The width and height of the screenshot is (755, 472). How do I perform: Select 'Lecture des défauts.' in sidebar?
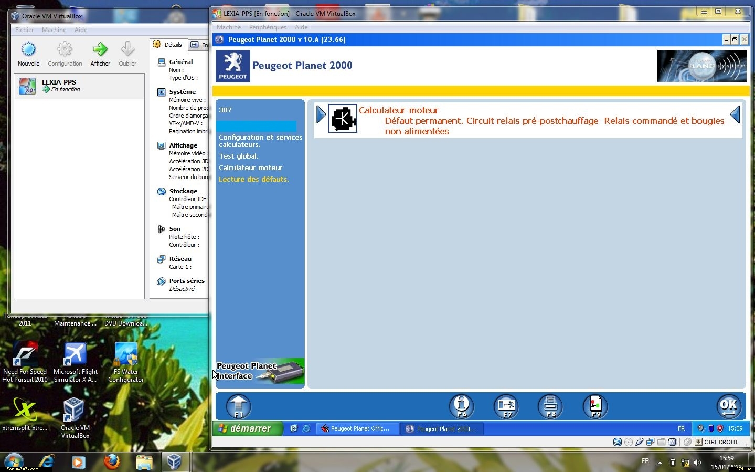click(254, 180)
